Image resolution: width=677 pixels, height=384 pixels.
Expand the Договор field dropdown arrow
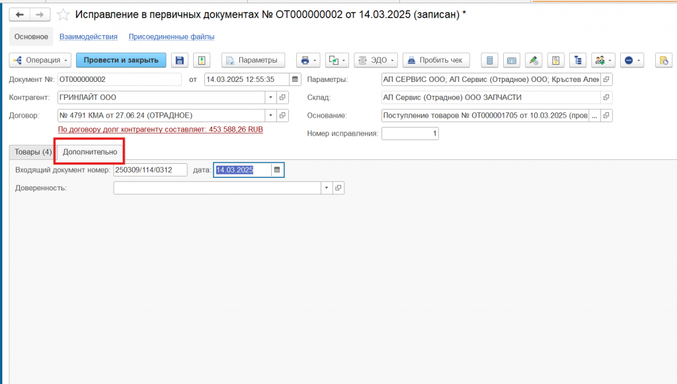270,116
